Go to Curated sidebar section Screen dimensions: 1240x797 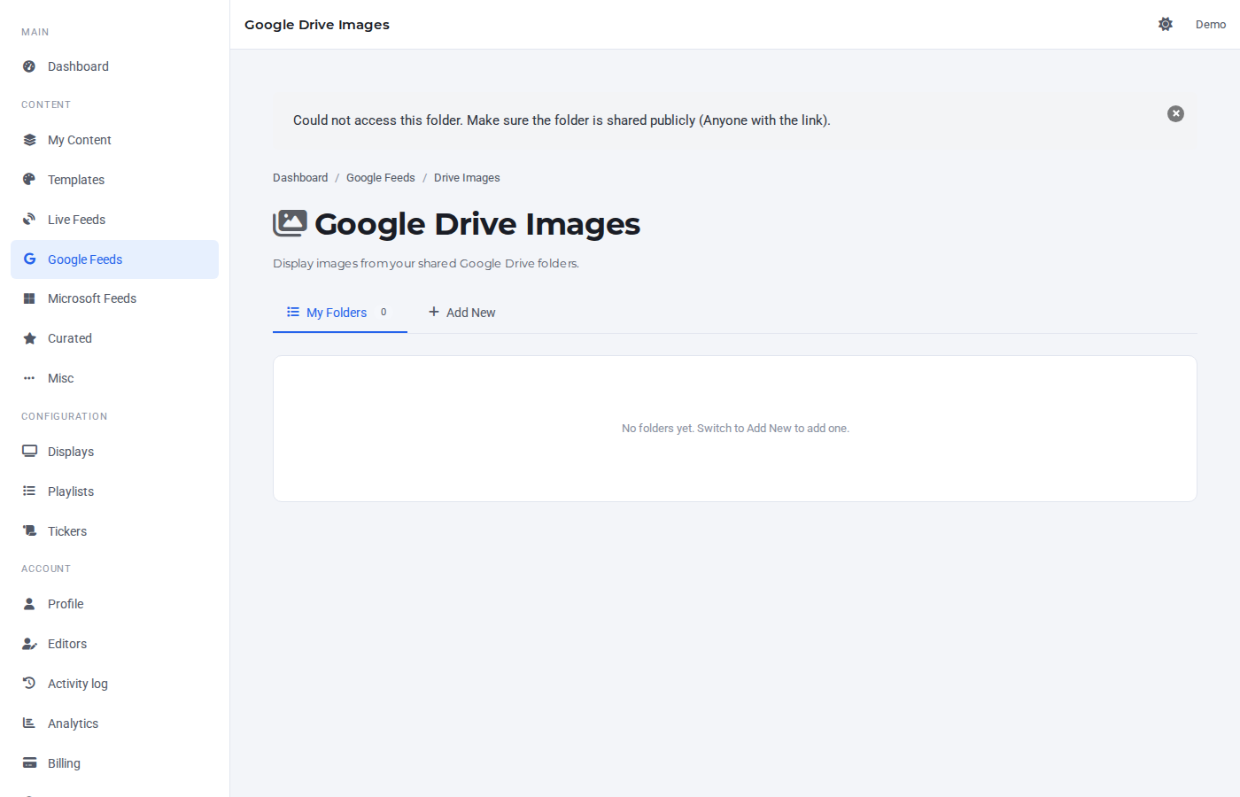114,338
